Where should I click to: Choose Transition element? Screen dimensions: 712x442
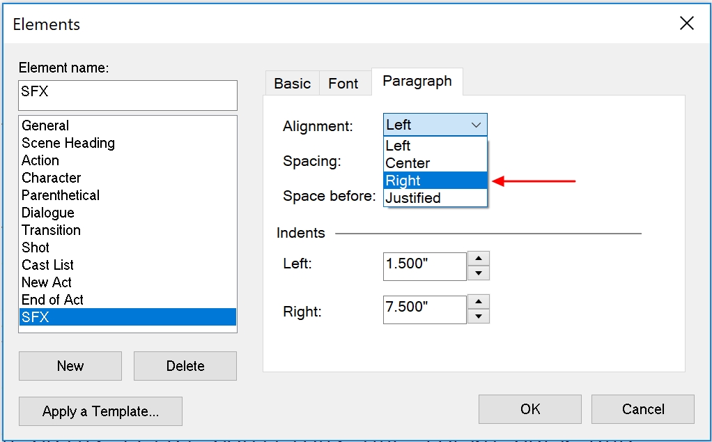[x=127, y=230]
